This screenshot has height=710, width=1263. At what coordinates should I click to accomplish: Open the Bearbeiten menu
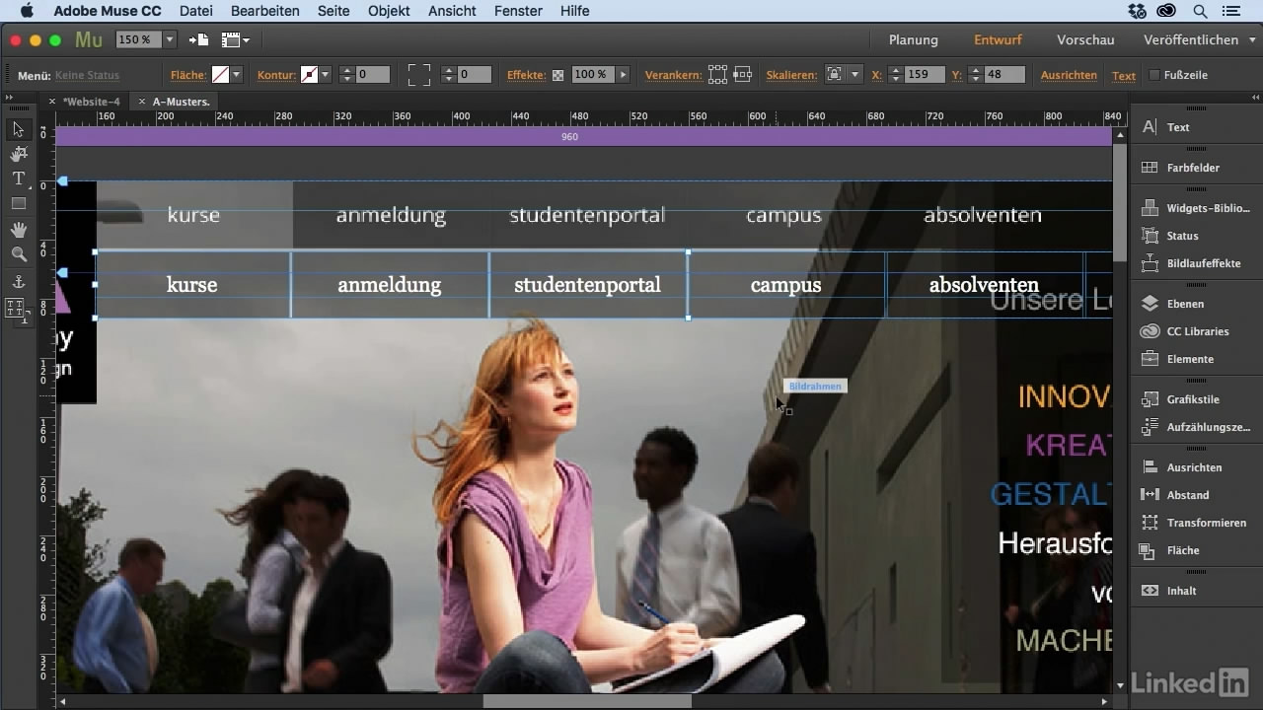tap(265, 11)
